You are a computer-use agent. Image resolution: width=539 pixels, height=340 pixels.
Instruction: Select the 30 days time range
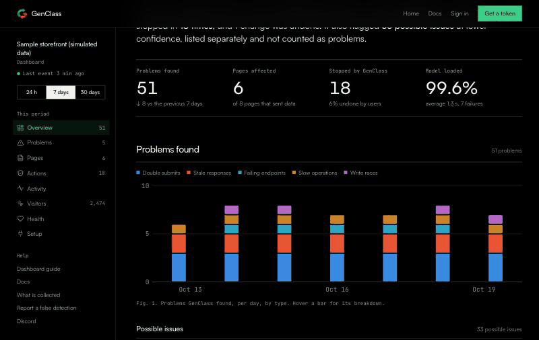coord(90,92)
